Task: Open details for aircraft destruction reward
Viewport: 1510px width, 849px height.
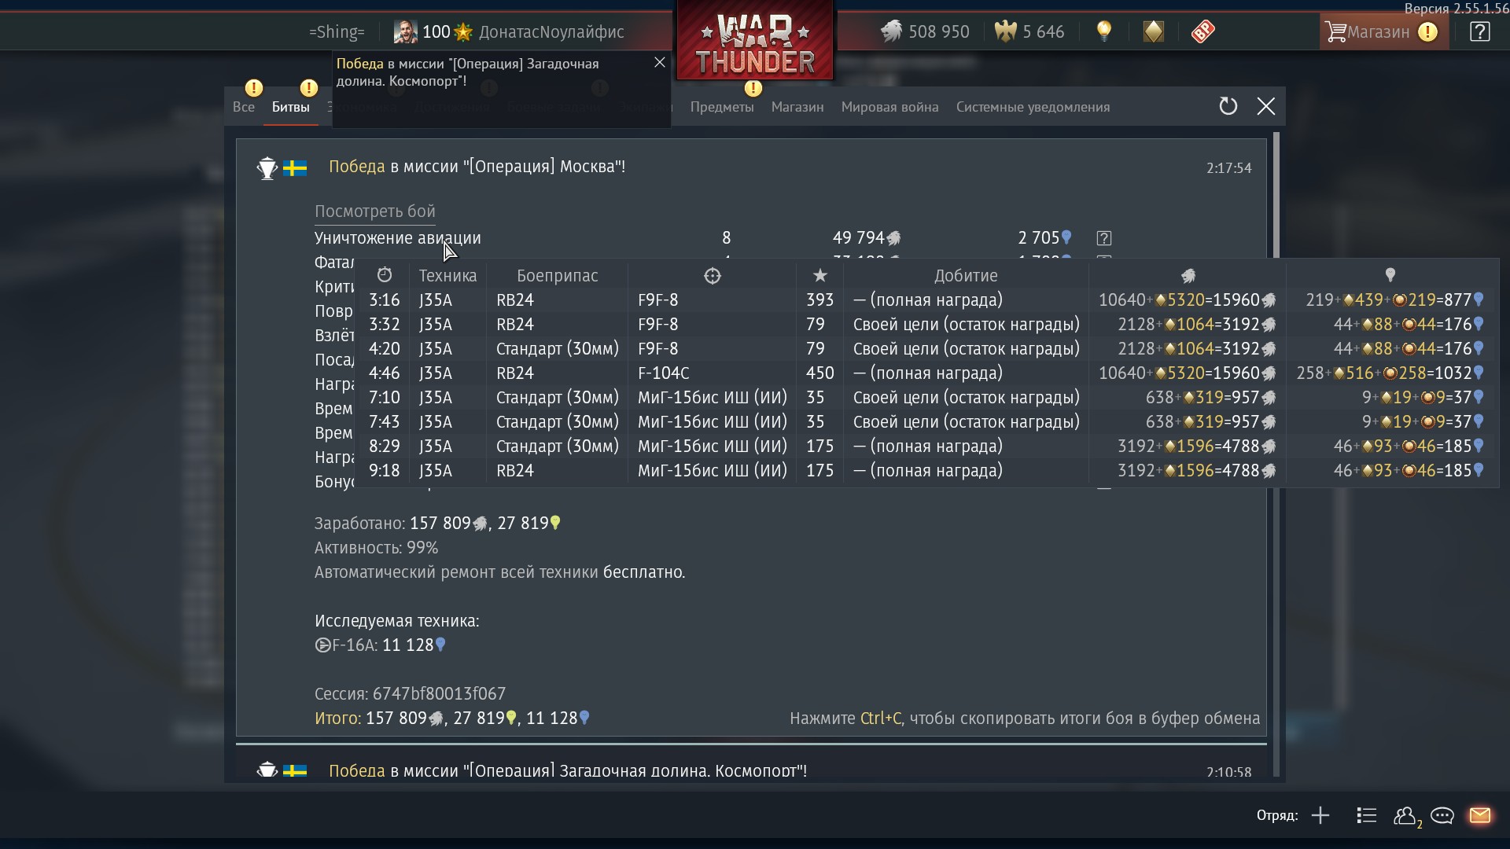Action: (1103, 238)
